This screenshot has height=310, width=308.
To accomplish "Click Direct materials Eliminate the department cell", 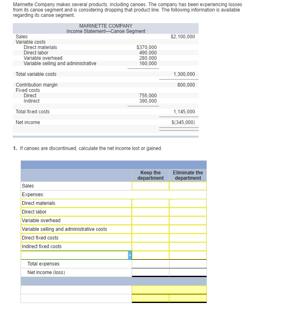I will click(x=188, y=203).
